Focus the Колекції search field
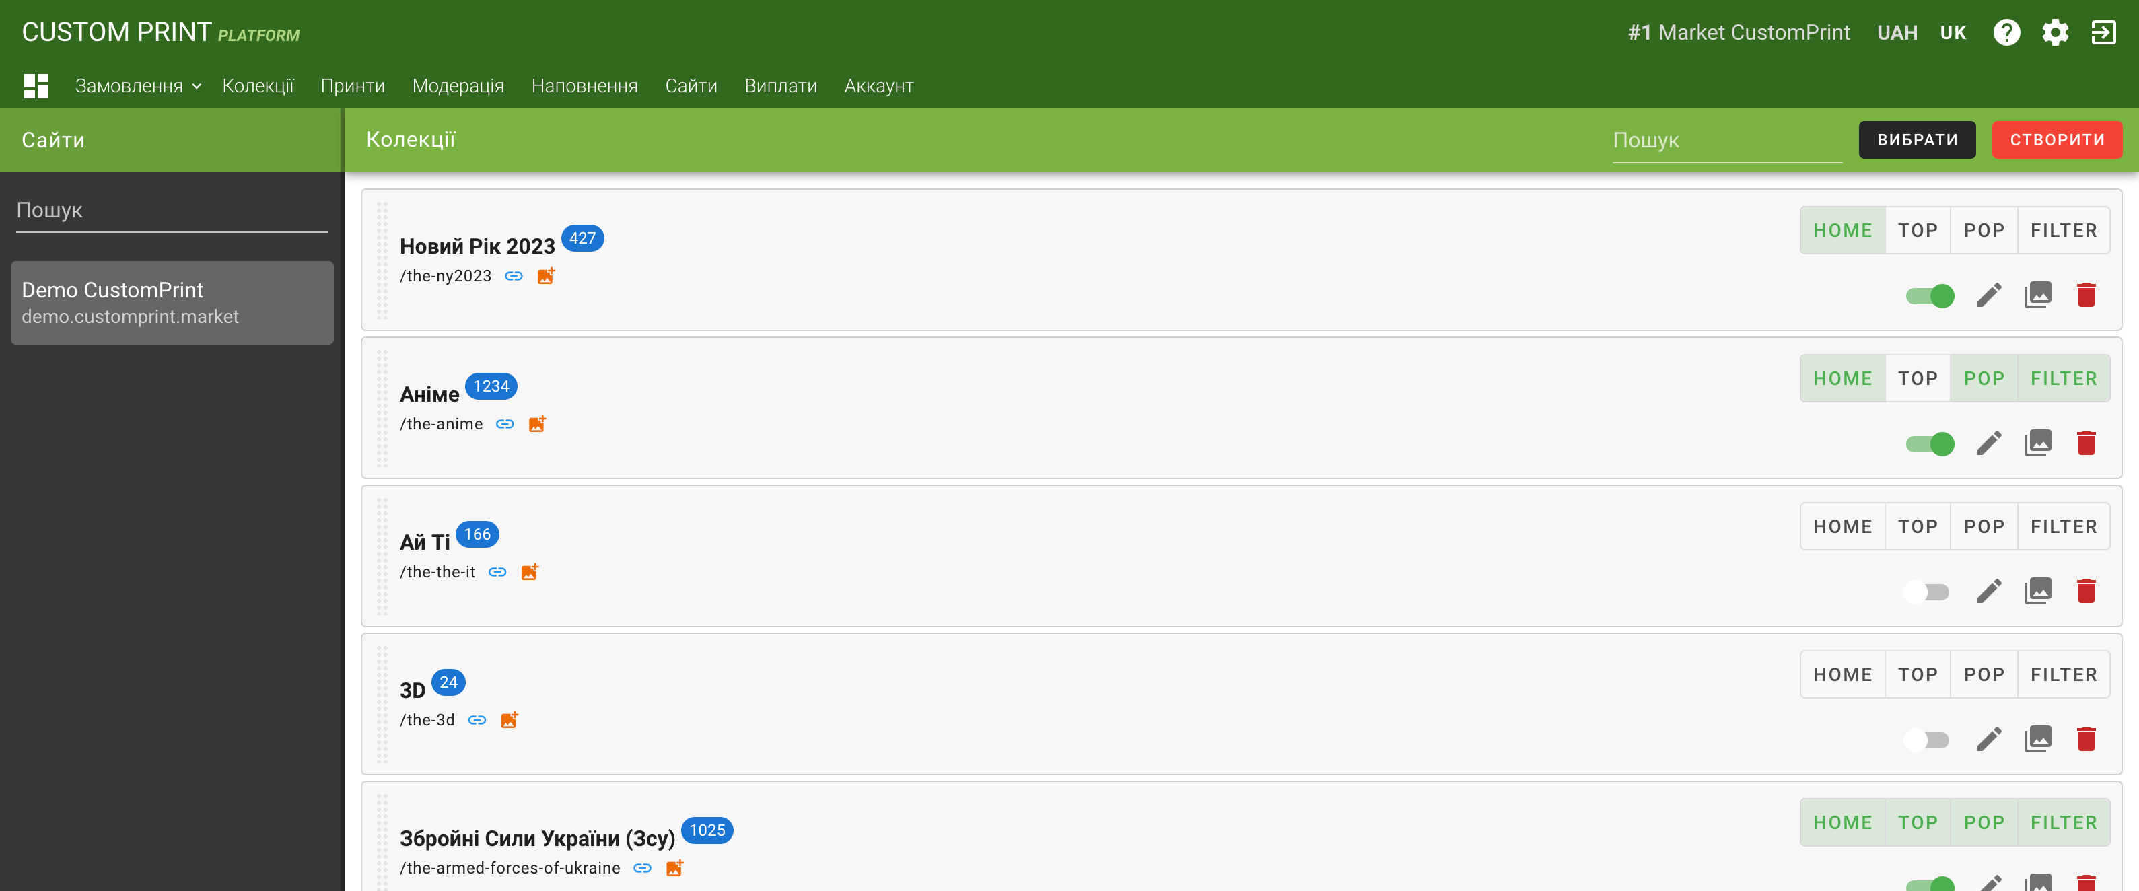This screenshot has height=891, width=2139. pos(1726,141)
